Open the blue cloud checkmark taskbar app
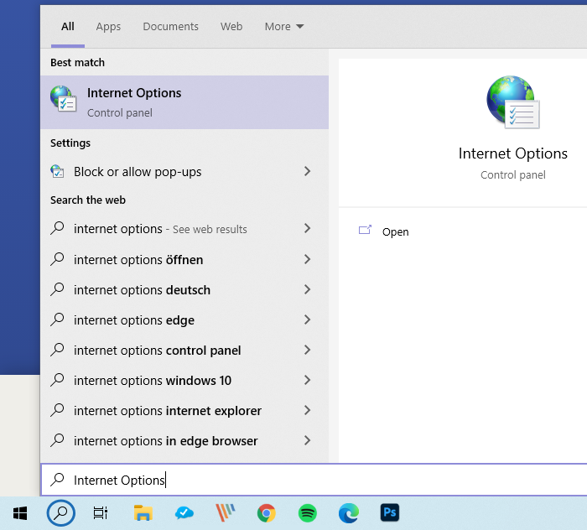This screenshot has height=530, width=587. pos(184,513)
